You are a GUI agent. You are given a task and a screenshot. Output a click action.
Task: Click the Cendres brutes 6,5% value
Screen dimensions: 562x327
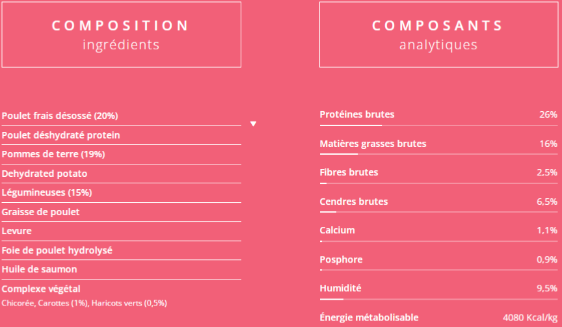547,202
